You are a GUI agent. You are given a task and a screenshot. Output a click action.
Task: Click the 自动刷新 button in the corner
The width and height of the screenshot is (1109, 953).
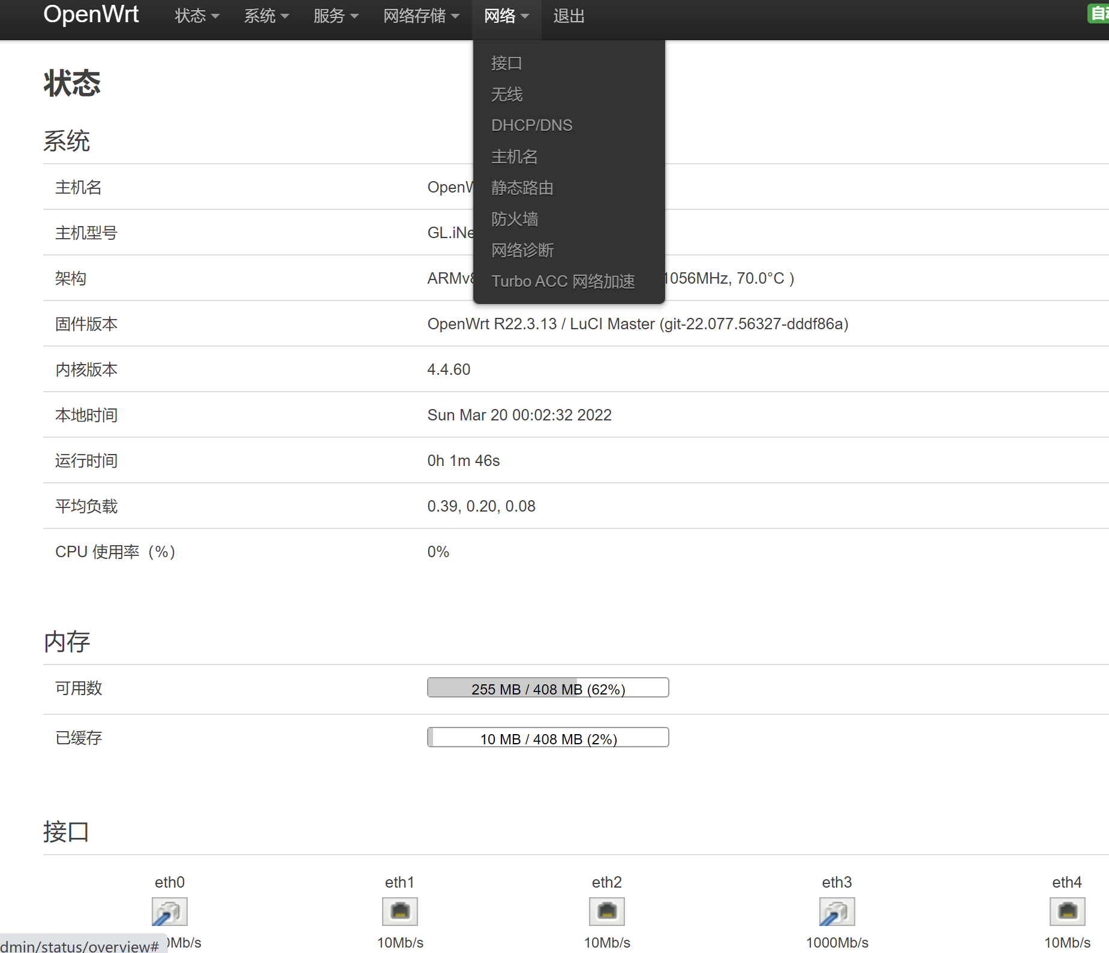(x=1099, y=13)
